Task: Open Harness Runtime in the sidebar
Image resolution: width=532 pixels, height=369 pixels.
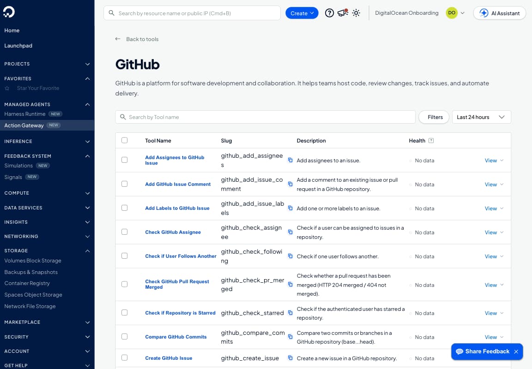Action: (x=25, y=114)
